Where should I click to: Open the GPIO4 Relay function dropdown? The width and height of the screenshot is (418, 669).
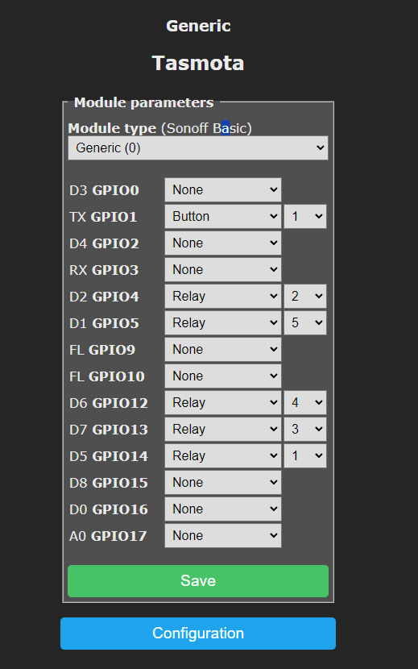(x=223, y=296)
